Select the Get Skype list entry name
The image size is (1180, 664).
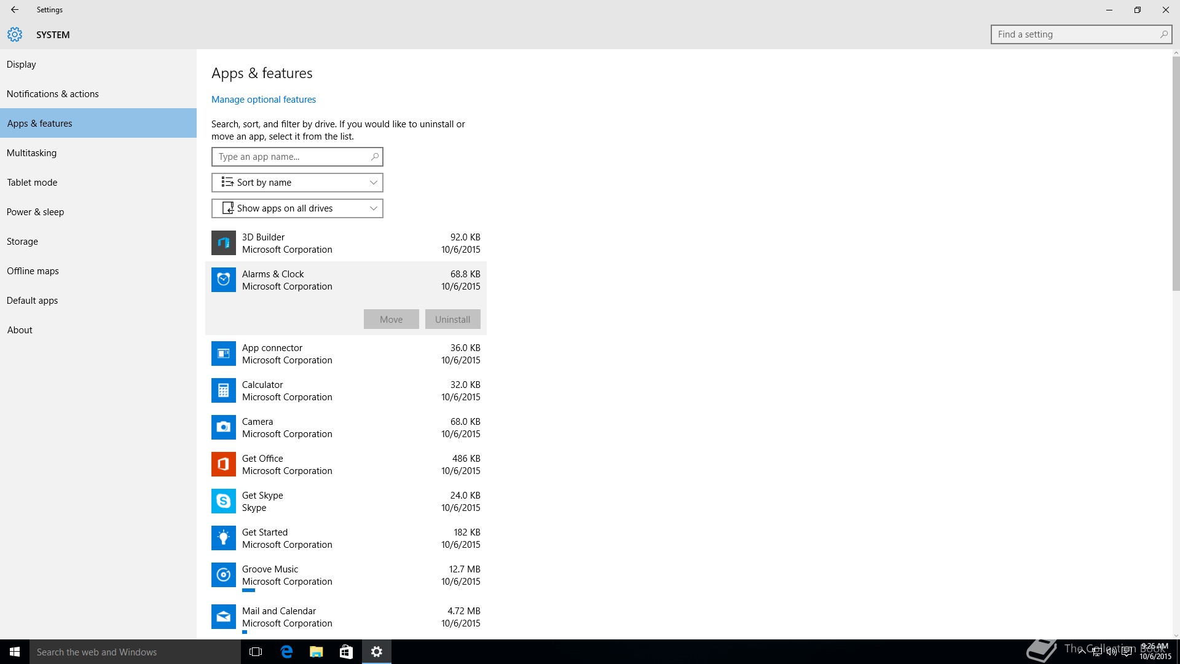point(262,496)
